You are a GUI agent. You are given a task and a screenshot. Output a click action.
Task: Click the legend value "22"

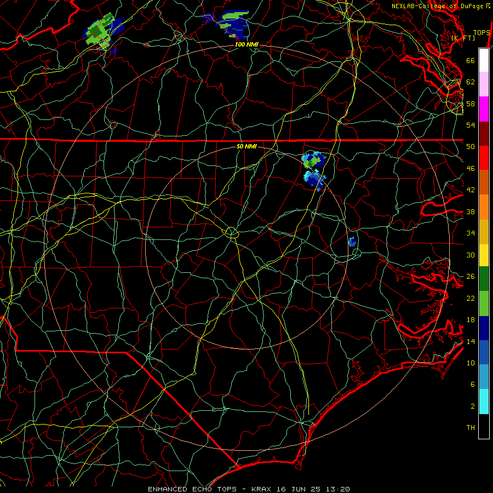click(x=471, y=299)
